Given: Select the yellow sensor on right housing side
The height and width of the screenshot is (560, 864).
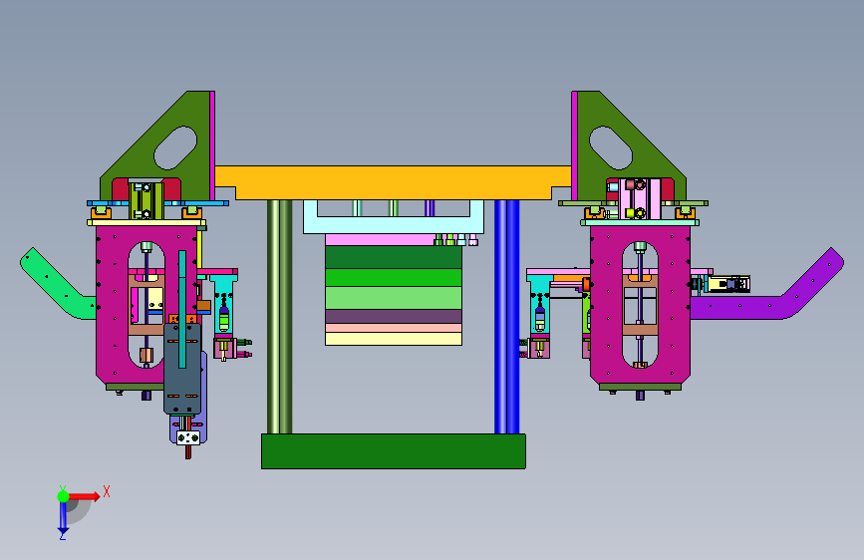Looking at the screenshot, I should point(727,284).
